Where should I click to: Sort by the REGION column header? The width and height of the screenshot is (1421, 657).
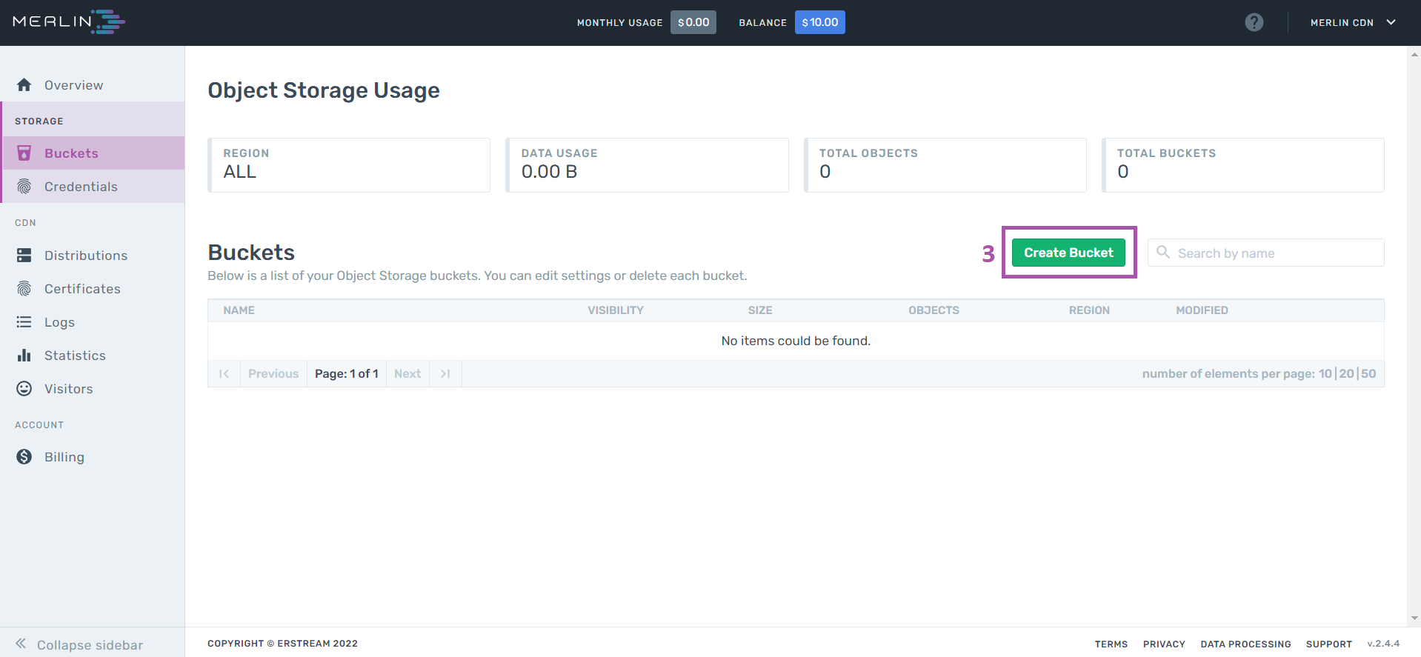1089,310
